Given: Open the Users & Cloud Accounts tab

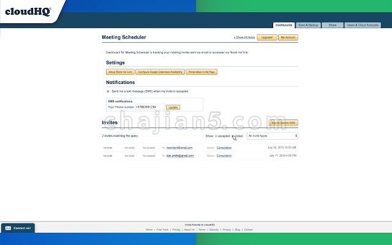Looking at the screenshot, I should point(363,25).
